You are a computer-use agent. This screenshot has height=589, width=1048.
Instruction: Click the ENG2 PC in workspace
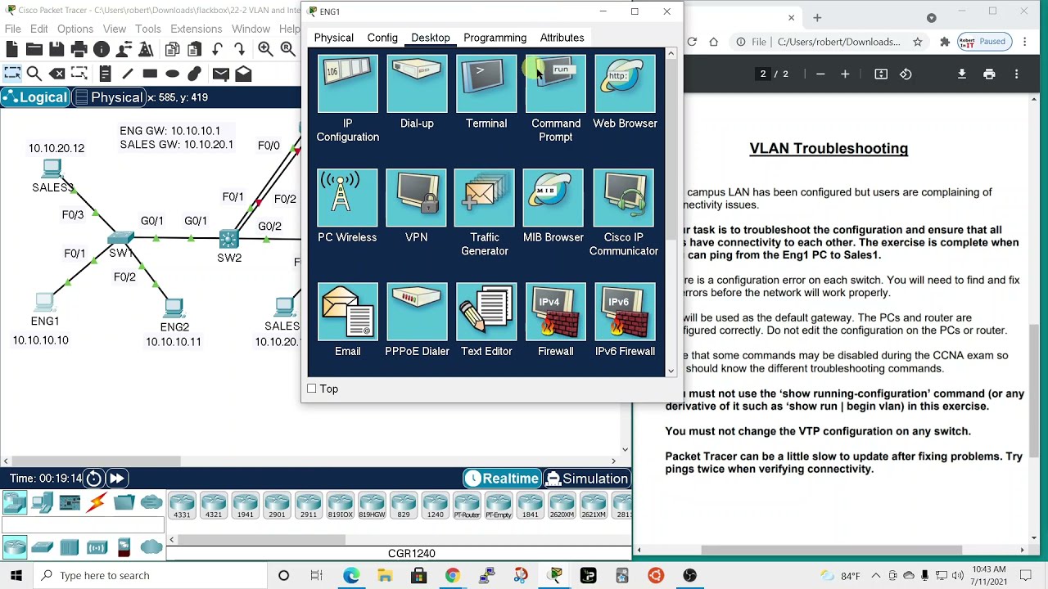(x=174, y=308)
